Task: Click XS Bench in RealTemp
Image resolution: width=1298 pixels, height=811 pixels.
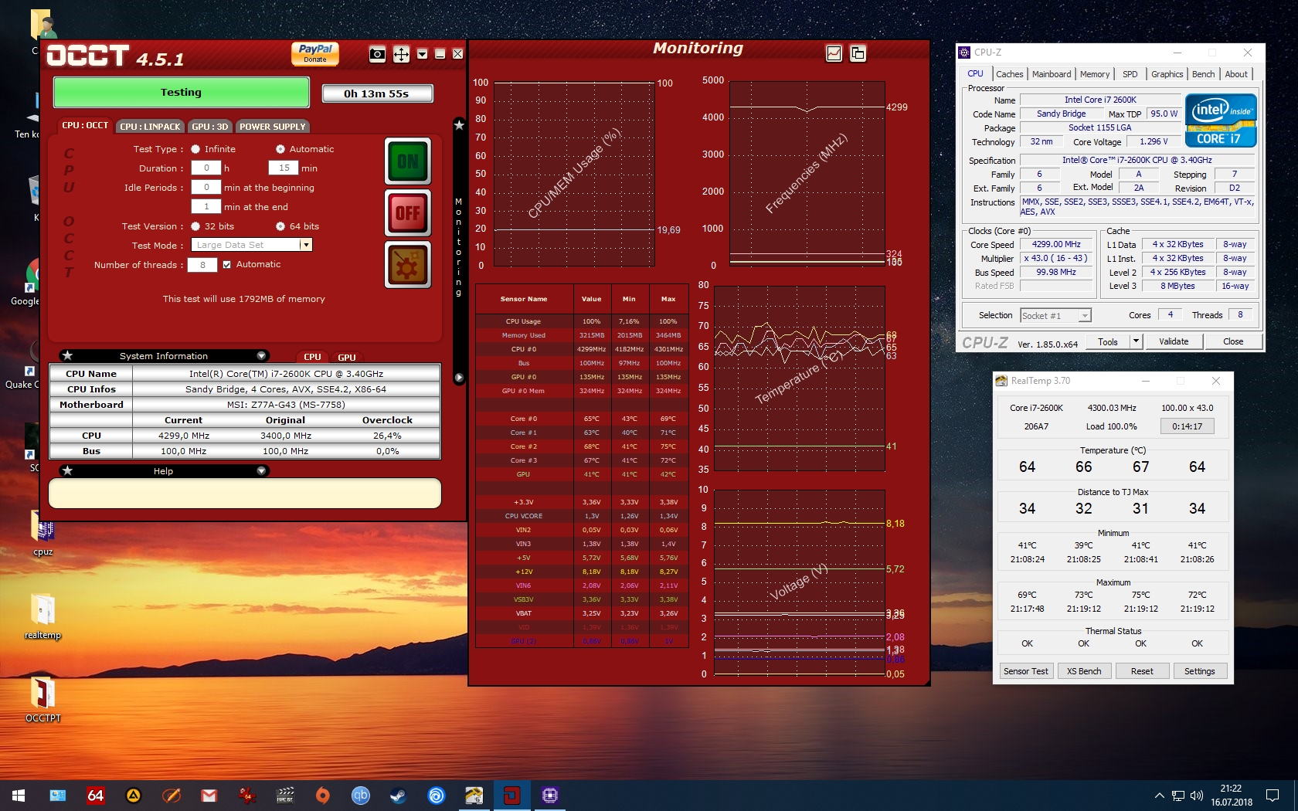Action: coord(1084,671)
